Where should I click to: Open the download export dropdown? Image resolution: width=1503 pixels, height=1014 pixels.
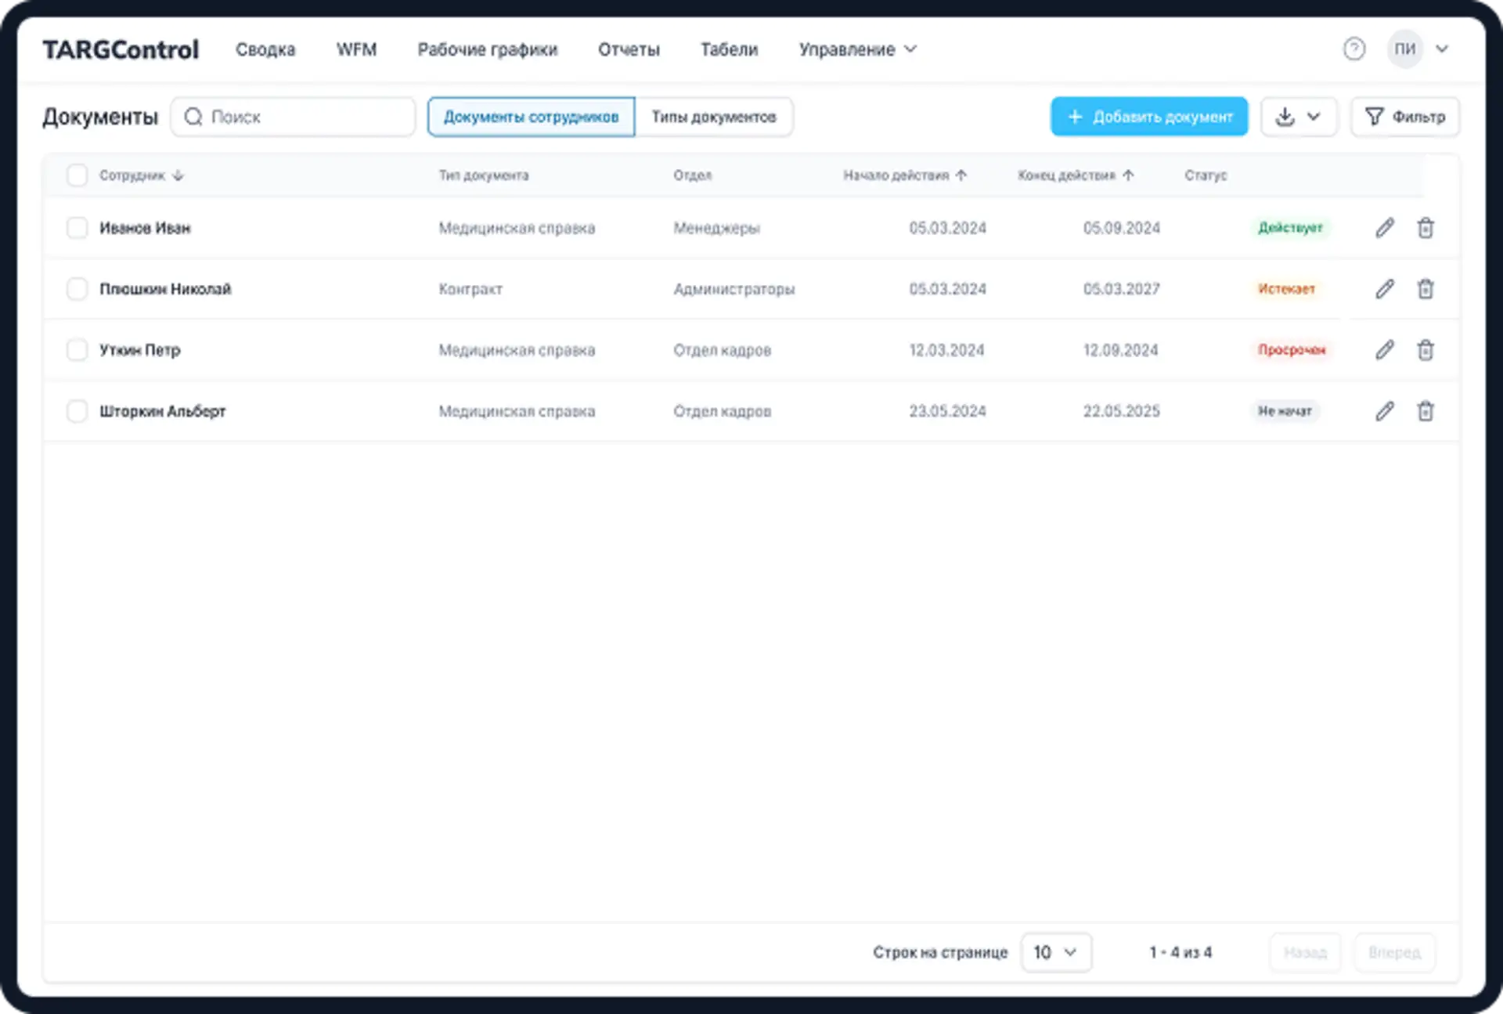[1298, 117]
